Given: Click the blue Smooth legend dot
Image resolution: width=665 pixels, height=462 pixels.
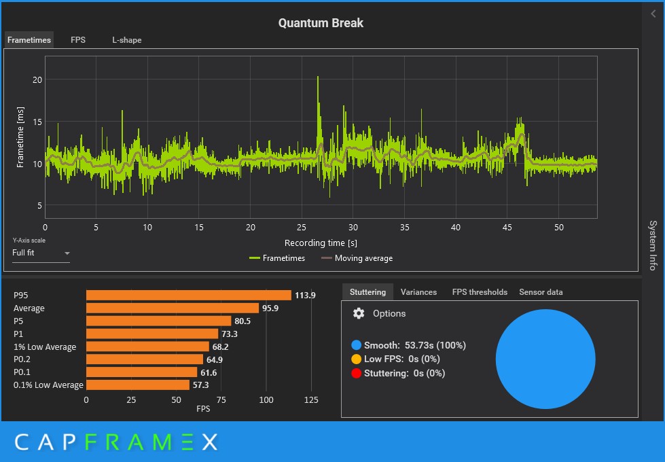Looking at the screenshot, I should click(x=356, y=345).
